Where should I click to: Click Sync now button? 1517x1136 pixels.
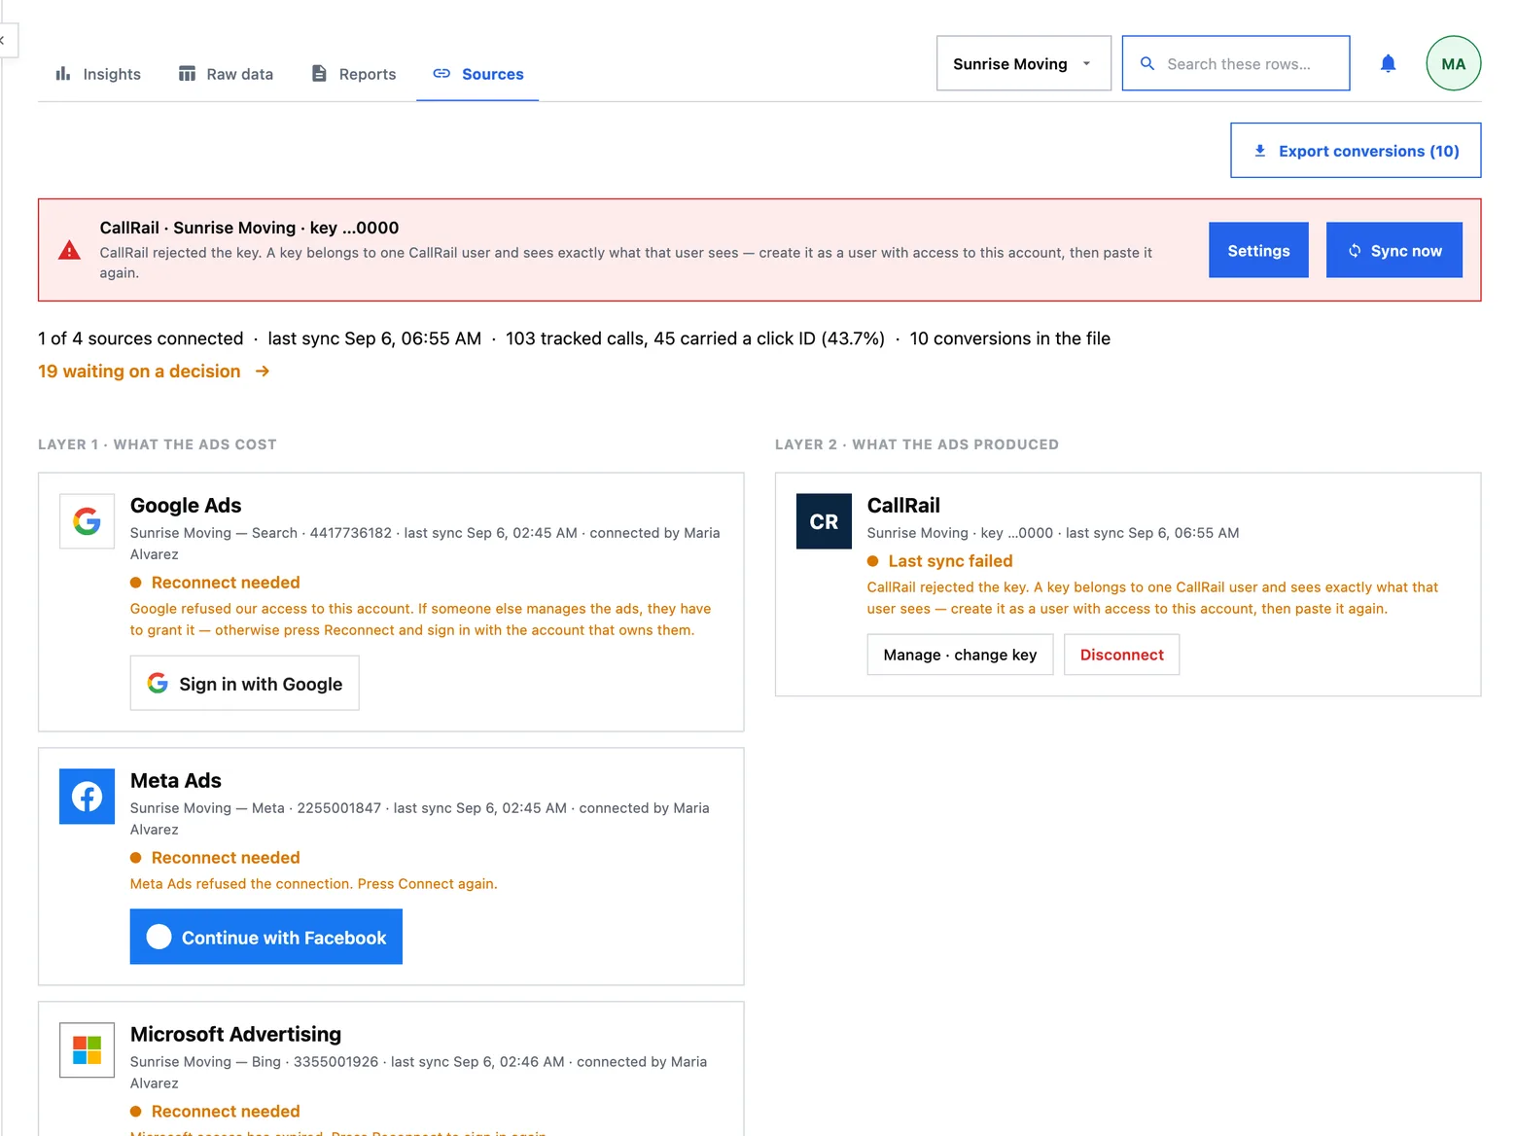pyautogui.click(x=1394, y=250)
